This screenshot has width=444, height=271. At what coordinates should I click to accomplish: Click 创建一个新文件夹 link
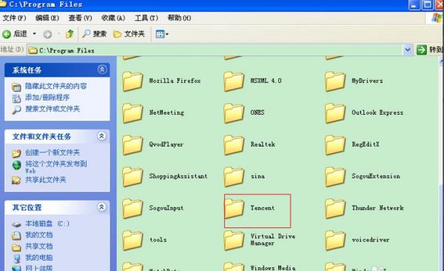(53, 153)
